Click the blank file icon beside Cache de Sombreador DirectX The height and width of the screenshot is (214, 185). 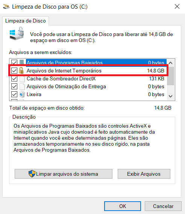(22, 78)
